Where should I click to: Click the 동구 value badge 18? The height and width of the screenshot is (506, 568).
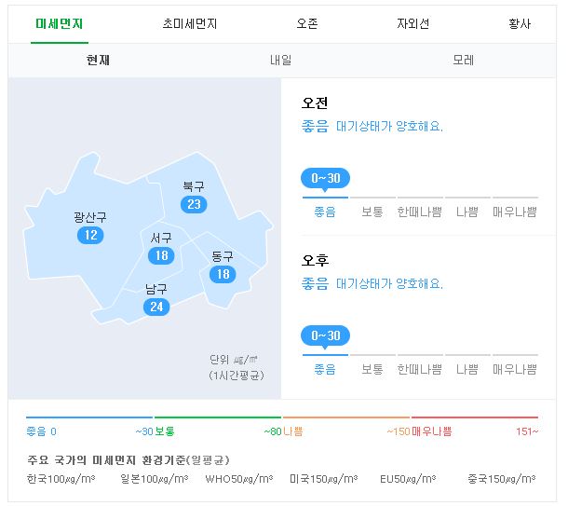[223, 274]
